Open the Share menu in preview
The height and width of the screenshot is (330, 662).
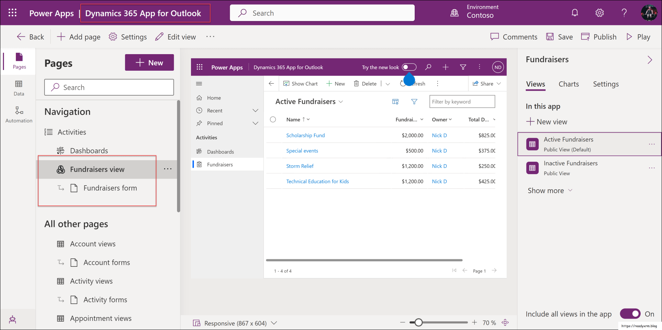click(x=487, y=83)
